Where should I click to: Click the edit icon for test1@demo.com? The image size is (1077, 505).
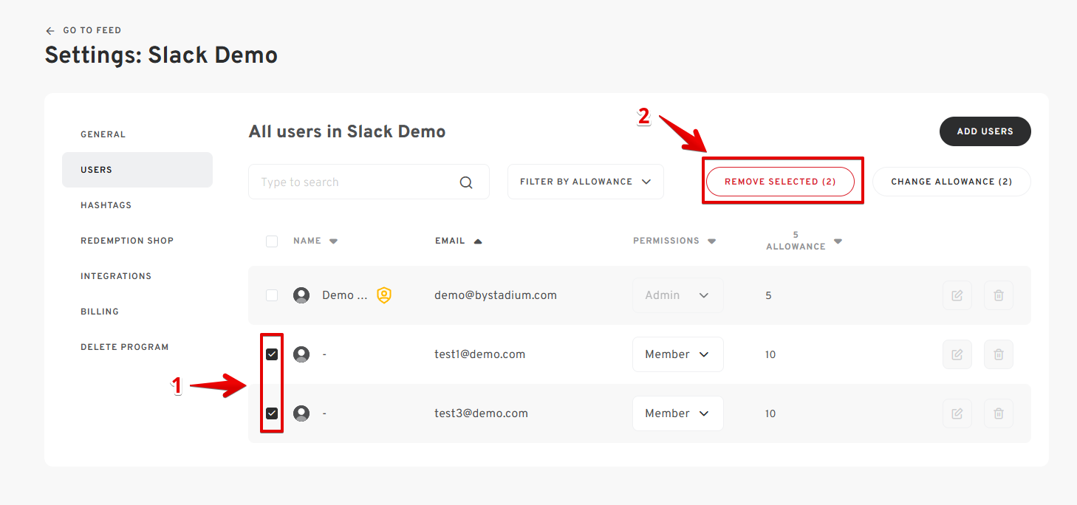click(x=957, y=354)
